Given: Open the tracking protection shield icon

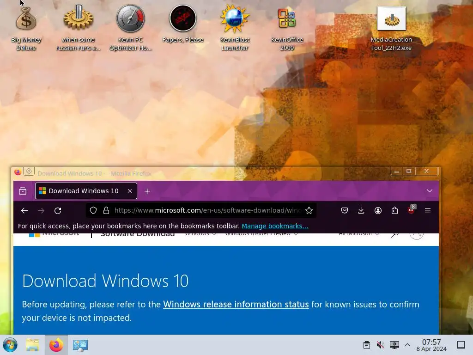Looking at the screenshot, I should (93, 210).
